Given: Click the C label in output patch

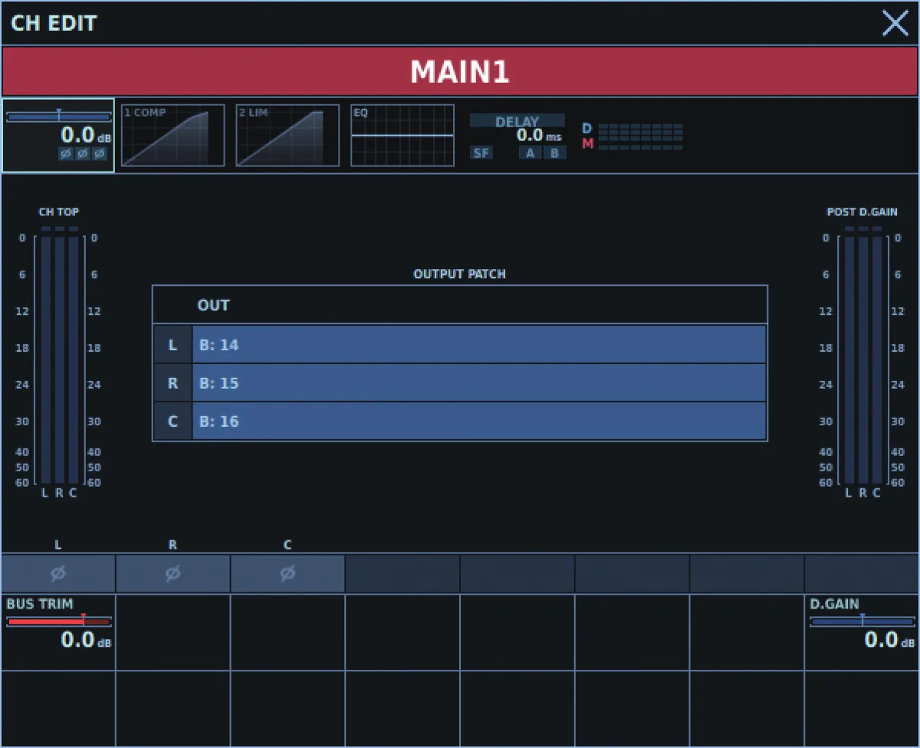Looking at the screenshot, I should pos(172,422).
